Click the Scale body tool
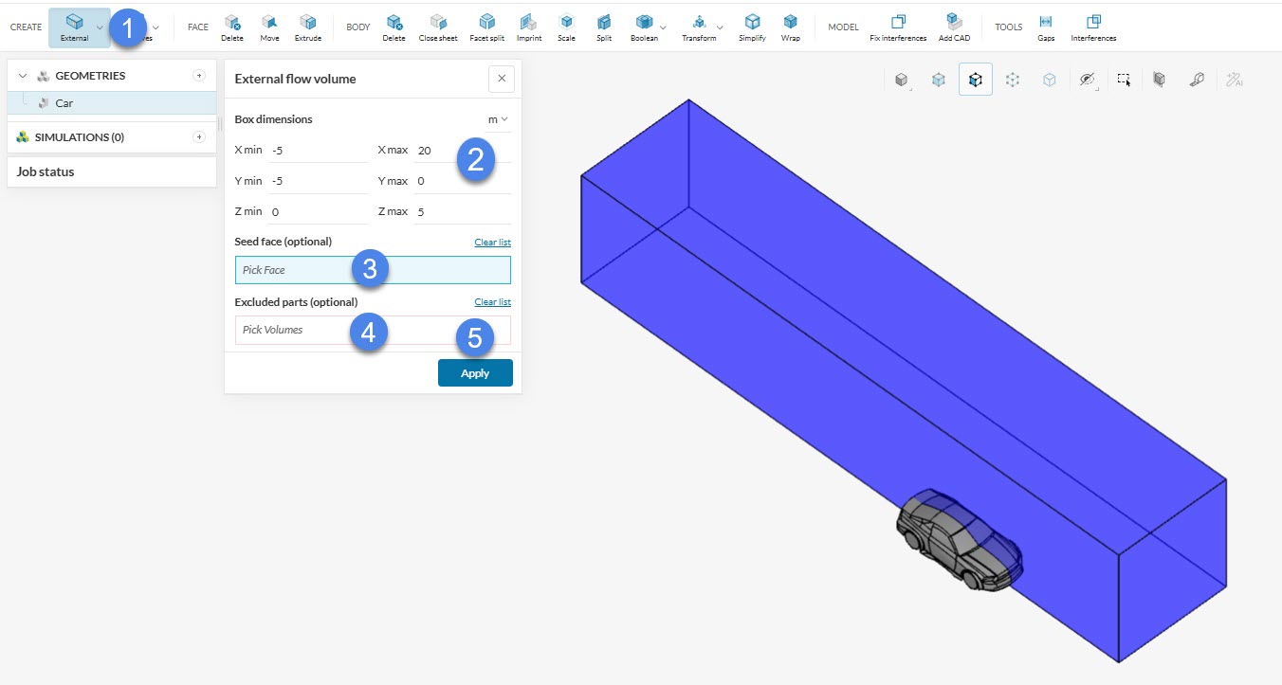The image size is (1282, 685). coord(566,27)
